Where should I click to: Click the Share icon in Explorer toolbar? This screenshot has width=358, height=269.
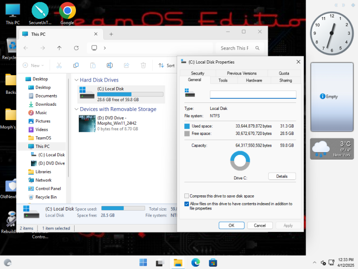click(126, 65)
